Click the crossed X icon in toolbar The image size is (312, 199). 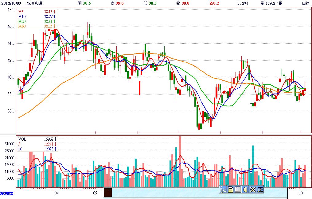[x=253, y=189]
